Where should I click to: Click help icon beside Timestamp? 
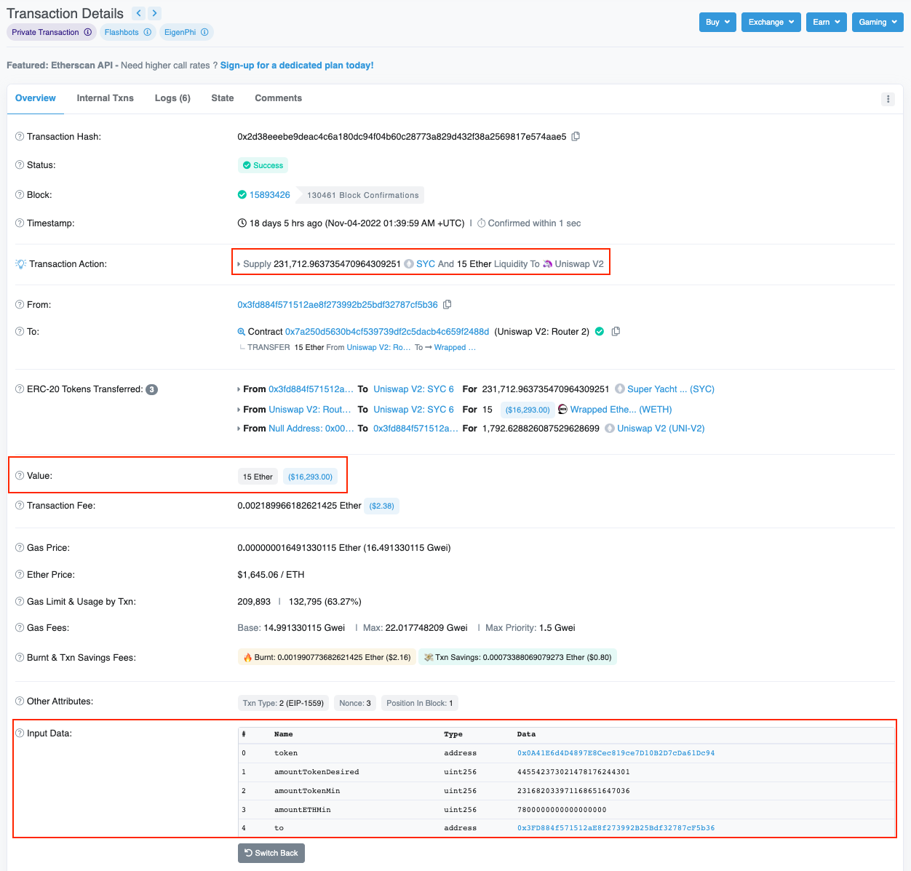(x=20, y=223)
